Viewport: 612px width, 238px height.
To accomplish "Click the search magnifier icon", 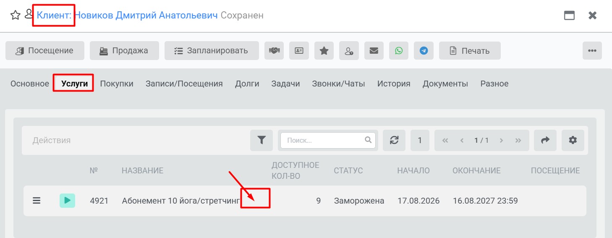I will 368,140.
